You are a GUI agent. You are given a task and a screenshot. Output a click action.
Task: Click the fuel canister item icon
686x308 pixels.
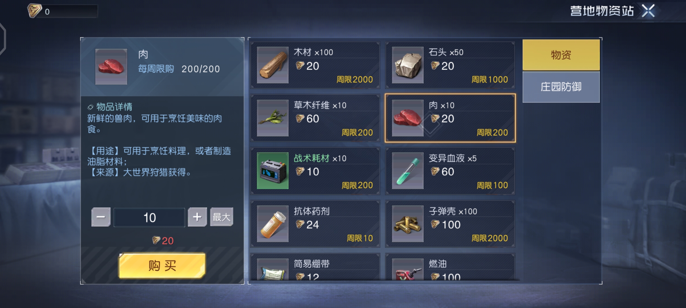click(x=408, y=269)
